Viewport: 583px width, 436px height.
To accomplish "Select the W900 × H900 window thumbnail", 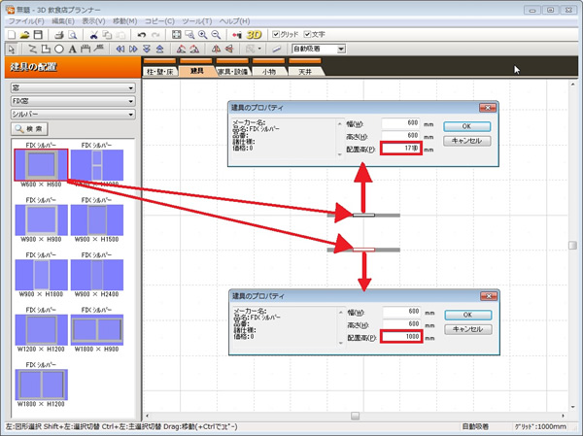I will click(39, 219).
